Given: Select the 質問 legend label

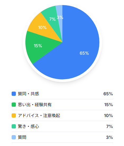Looking at the screenshot, I should coord(22,137).
